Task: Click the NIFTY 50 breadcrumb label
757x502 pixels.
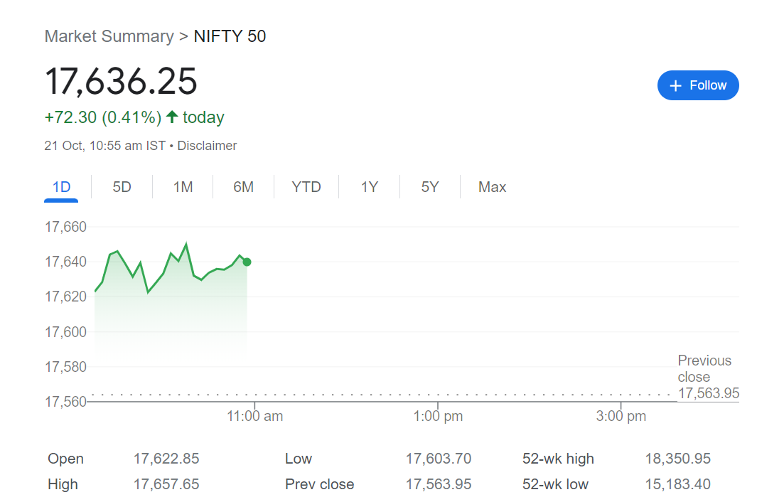Action: tap(230, 36)
